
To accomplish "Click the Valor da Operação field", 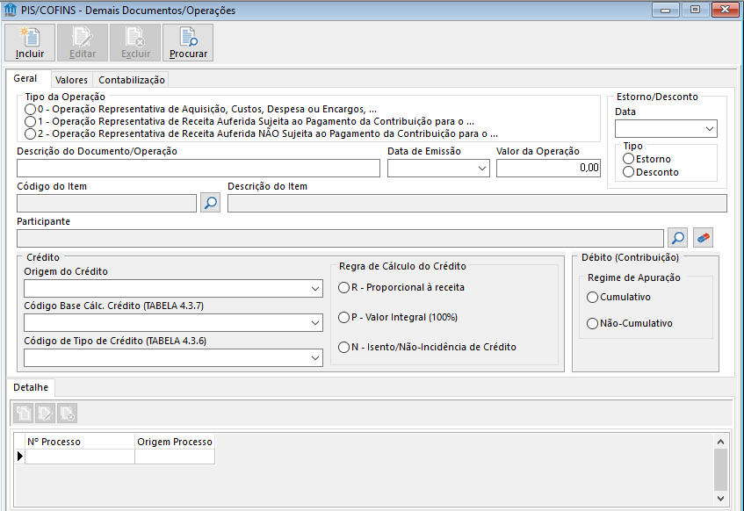I will click(x=548, y=169).
